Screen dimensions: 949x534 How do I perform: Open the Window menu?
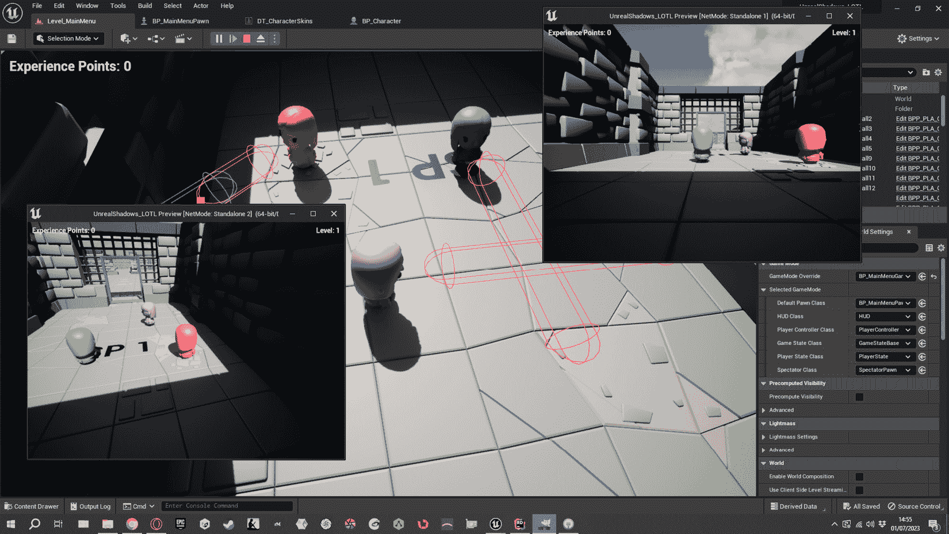click(x=87, y=6)
